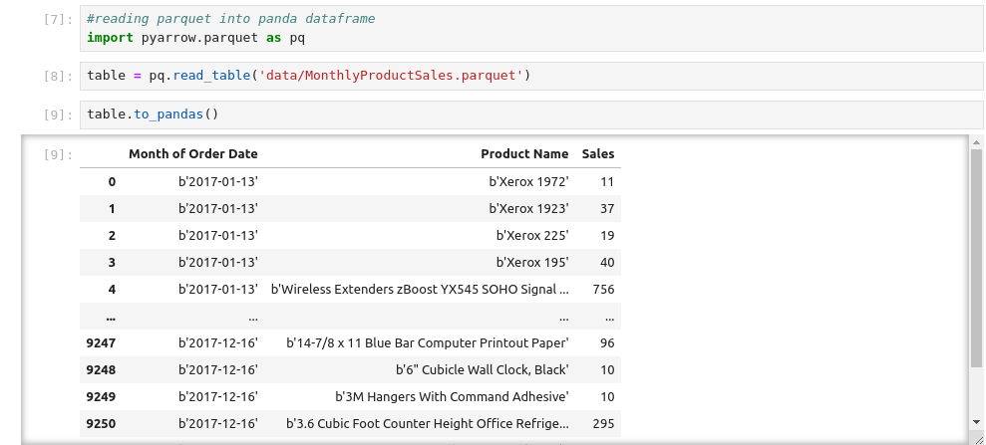Select row index 0 in the dataframe
The image size is (986, 445).
pyautogui.click(x=112, y=182)
